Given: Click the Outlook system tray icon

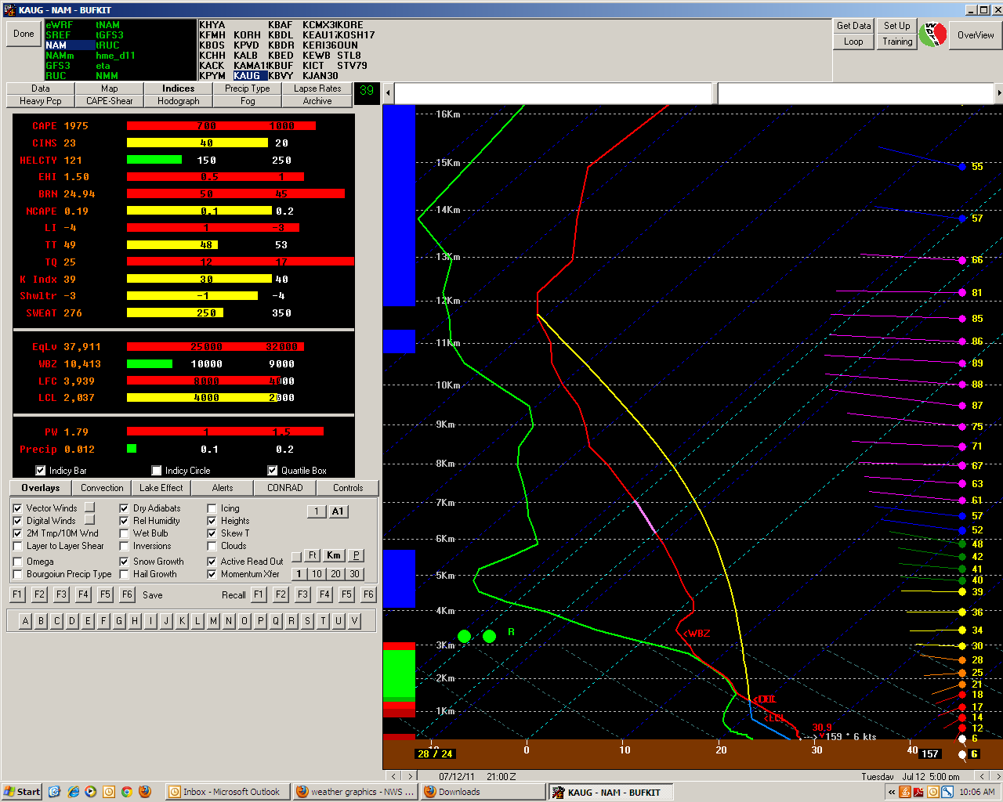Looking at the screenshot, I should tap(933, 792).
